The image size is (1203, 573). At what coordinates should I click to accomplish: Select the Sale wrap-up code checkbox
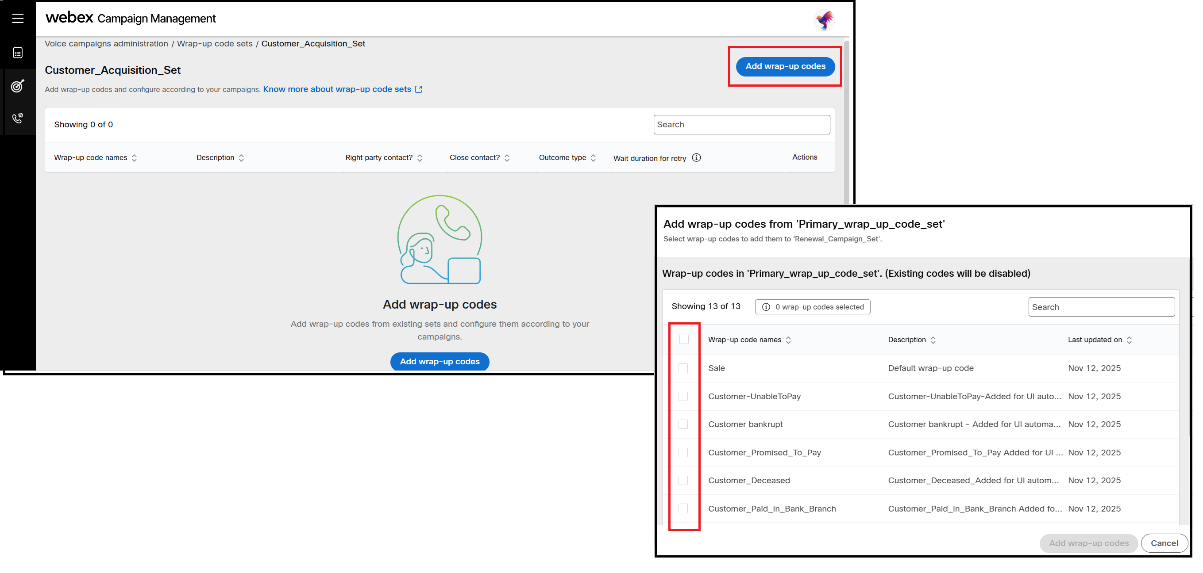(x=683, y=368)
